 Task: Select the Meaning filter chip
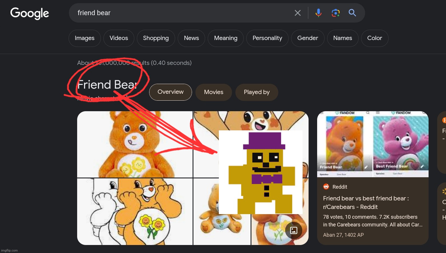pos(226,38)
